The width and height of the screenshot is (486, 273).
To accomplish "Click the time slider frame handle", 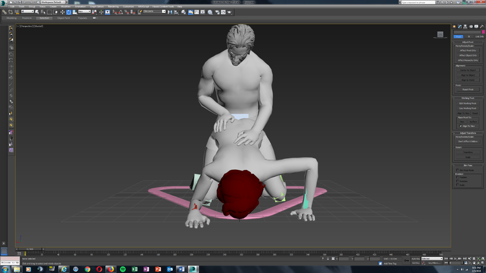I will (x=30, y=249).
